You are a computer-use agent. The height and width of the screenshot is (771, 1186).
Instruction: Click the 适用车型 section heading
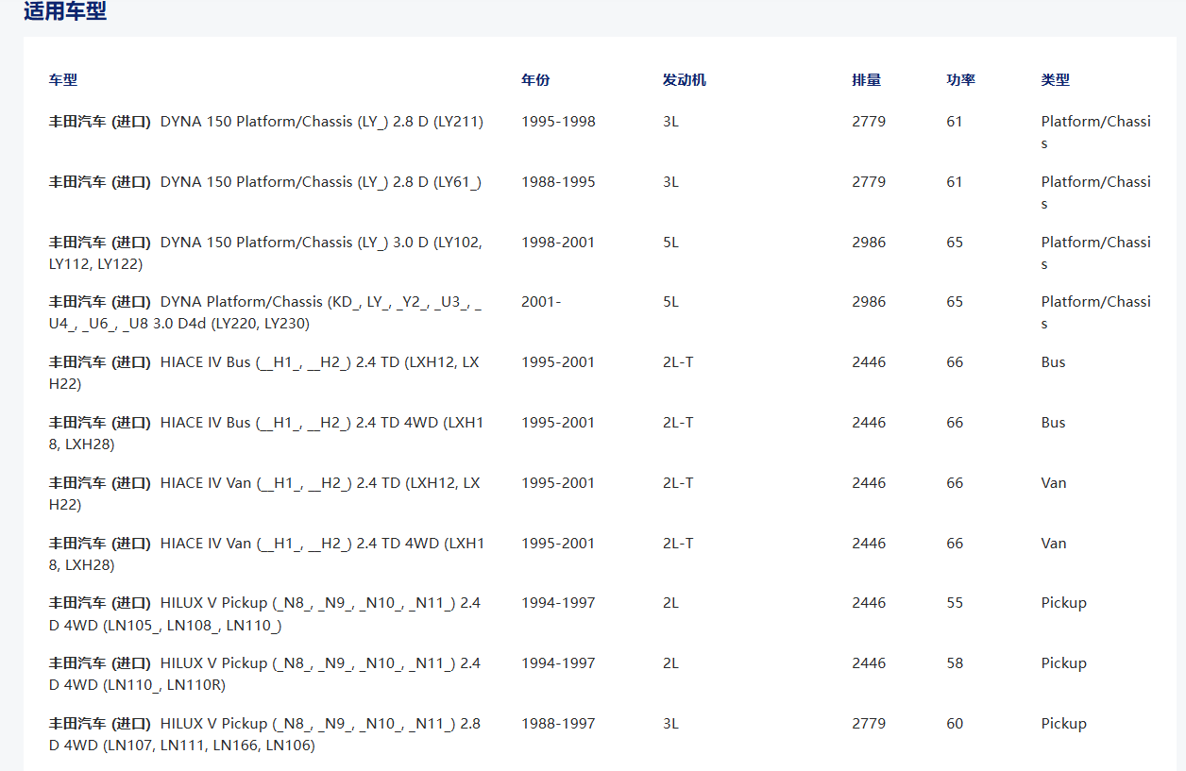pyautogui.click(x=65, y=12)
